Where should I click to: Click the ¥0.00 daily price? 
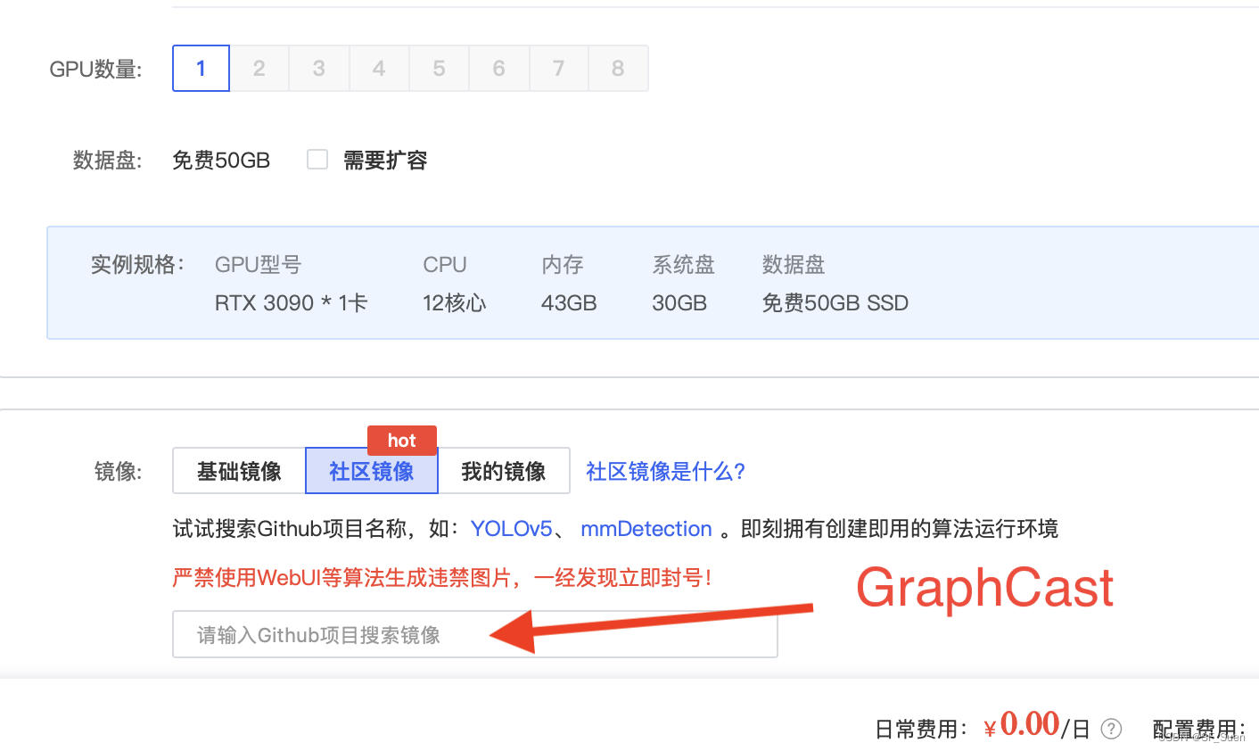pyautogui.click(x=1022, y=724)
